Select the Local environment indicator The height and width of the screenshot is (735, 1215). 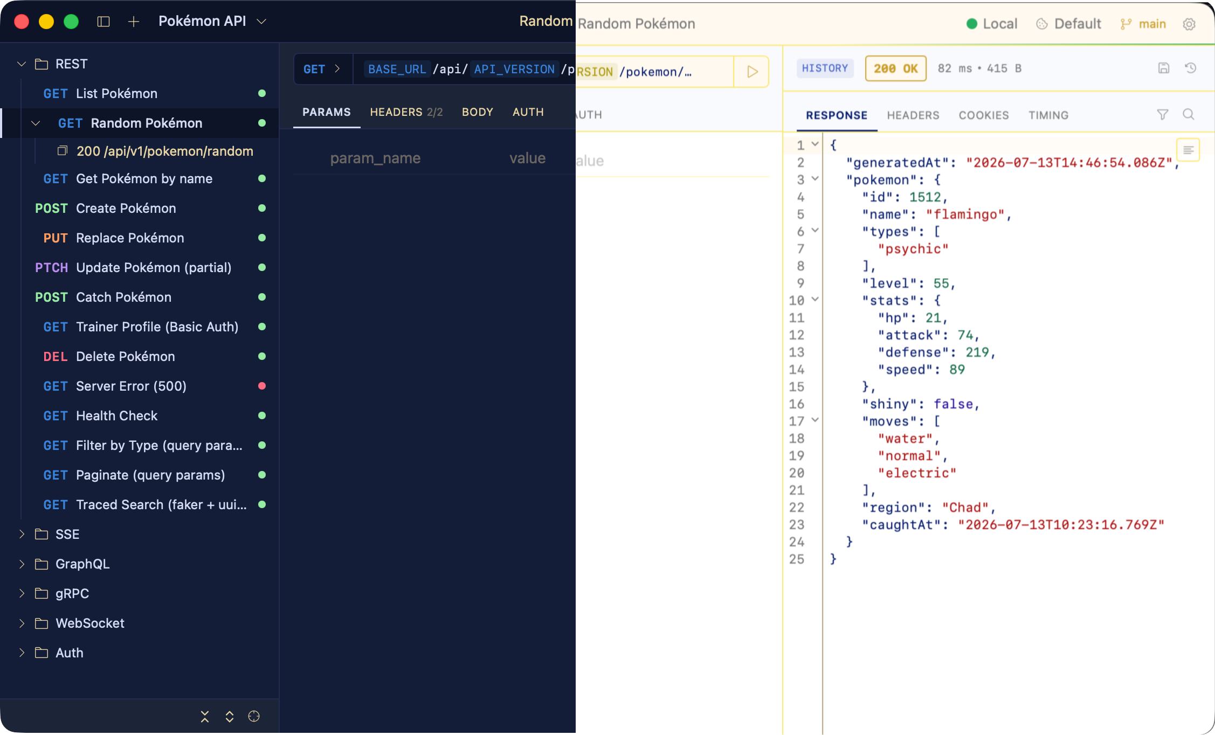pyautogui.click(x=992, y=24)
